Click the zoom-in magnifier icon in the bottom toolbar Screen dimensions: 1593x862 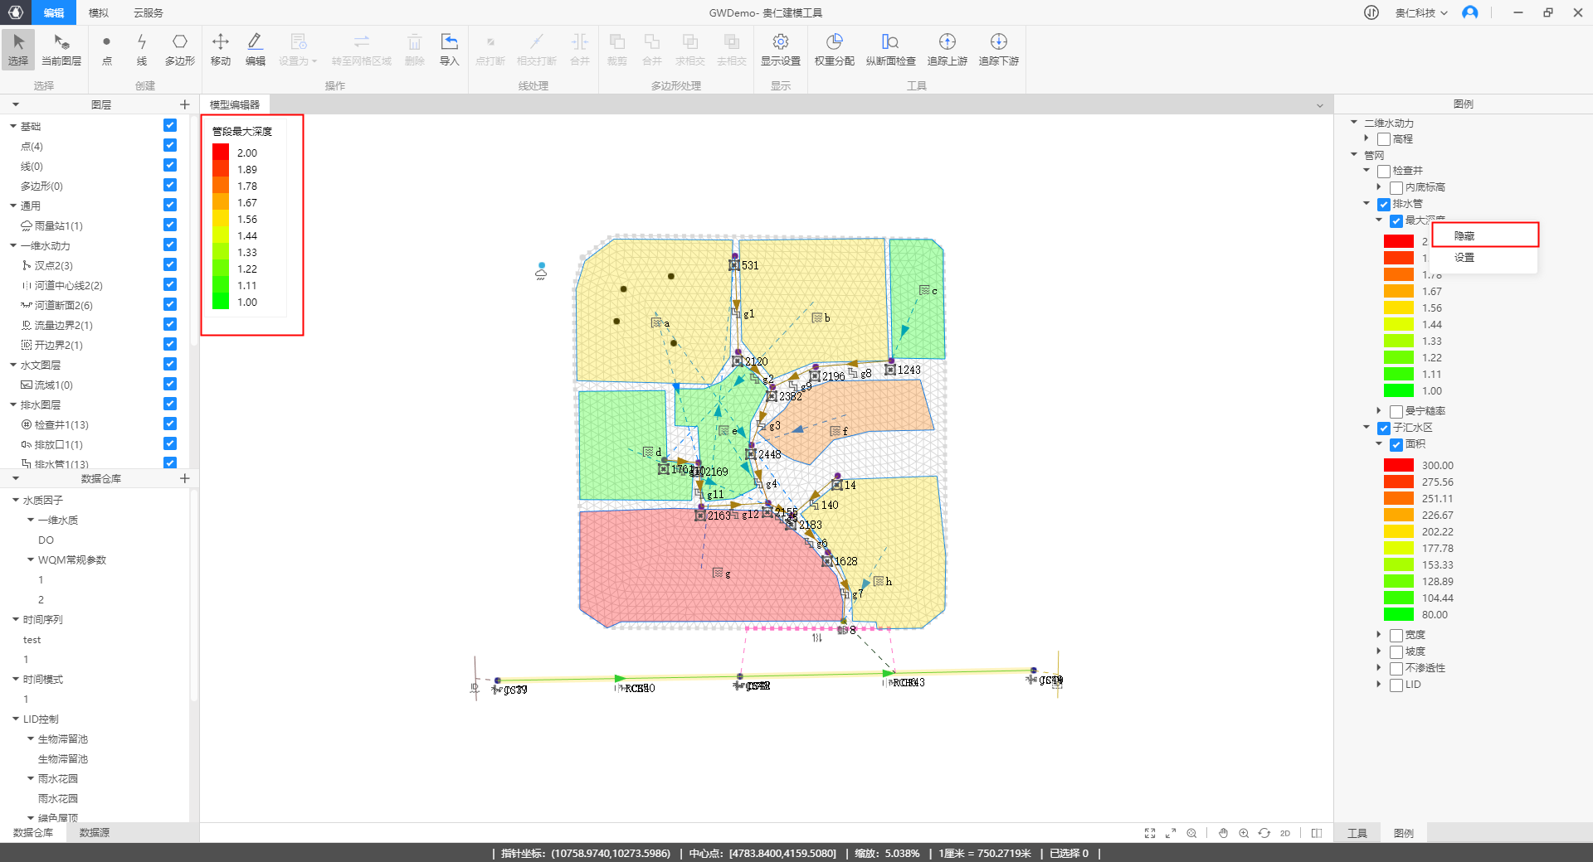(1244, 833)
